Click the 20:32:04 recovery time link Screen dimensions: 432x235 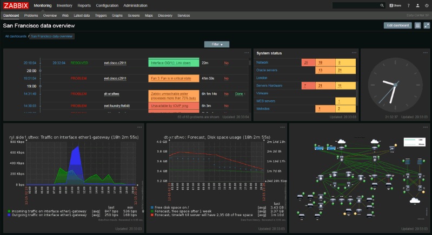click(x=59, y=63)
